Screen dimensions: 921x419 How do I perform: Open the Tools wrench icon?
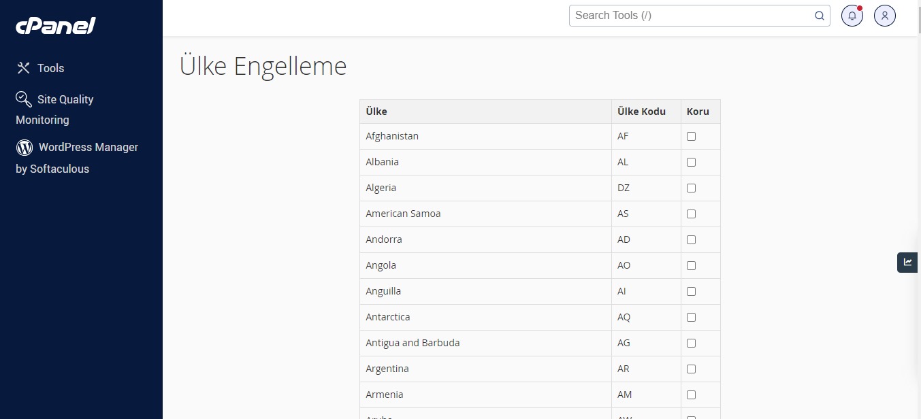pos(24,68)
